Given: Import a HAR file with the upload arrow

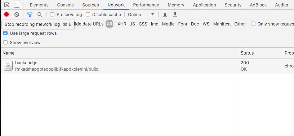Looking at the screenshot, I should tap(165, 14).
